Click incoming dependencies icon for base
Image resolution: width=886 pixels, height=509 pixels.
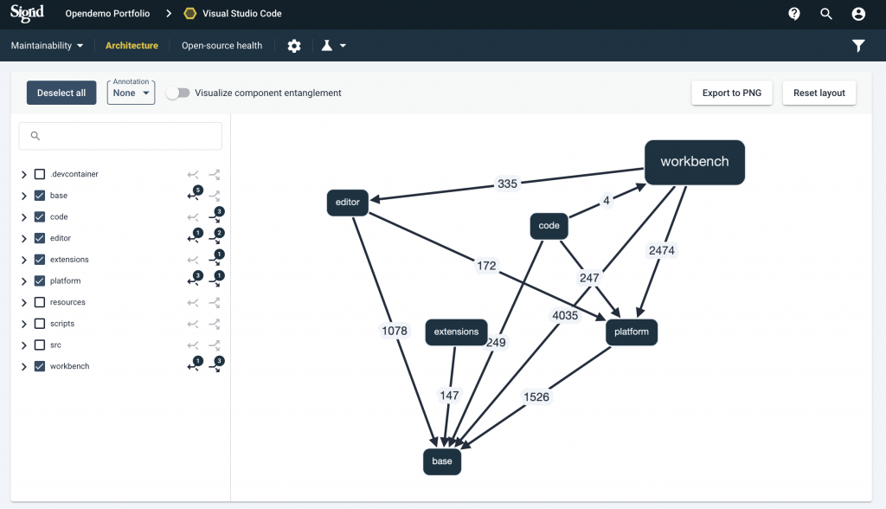[x=195, y=194]
